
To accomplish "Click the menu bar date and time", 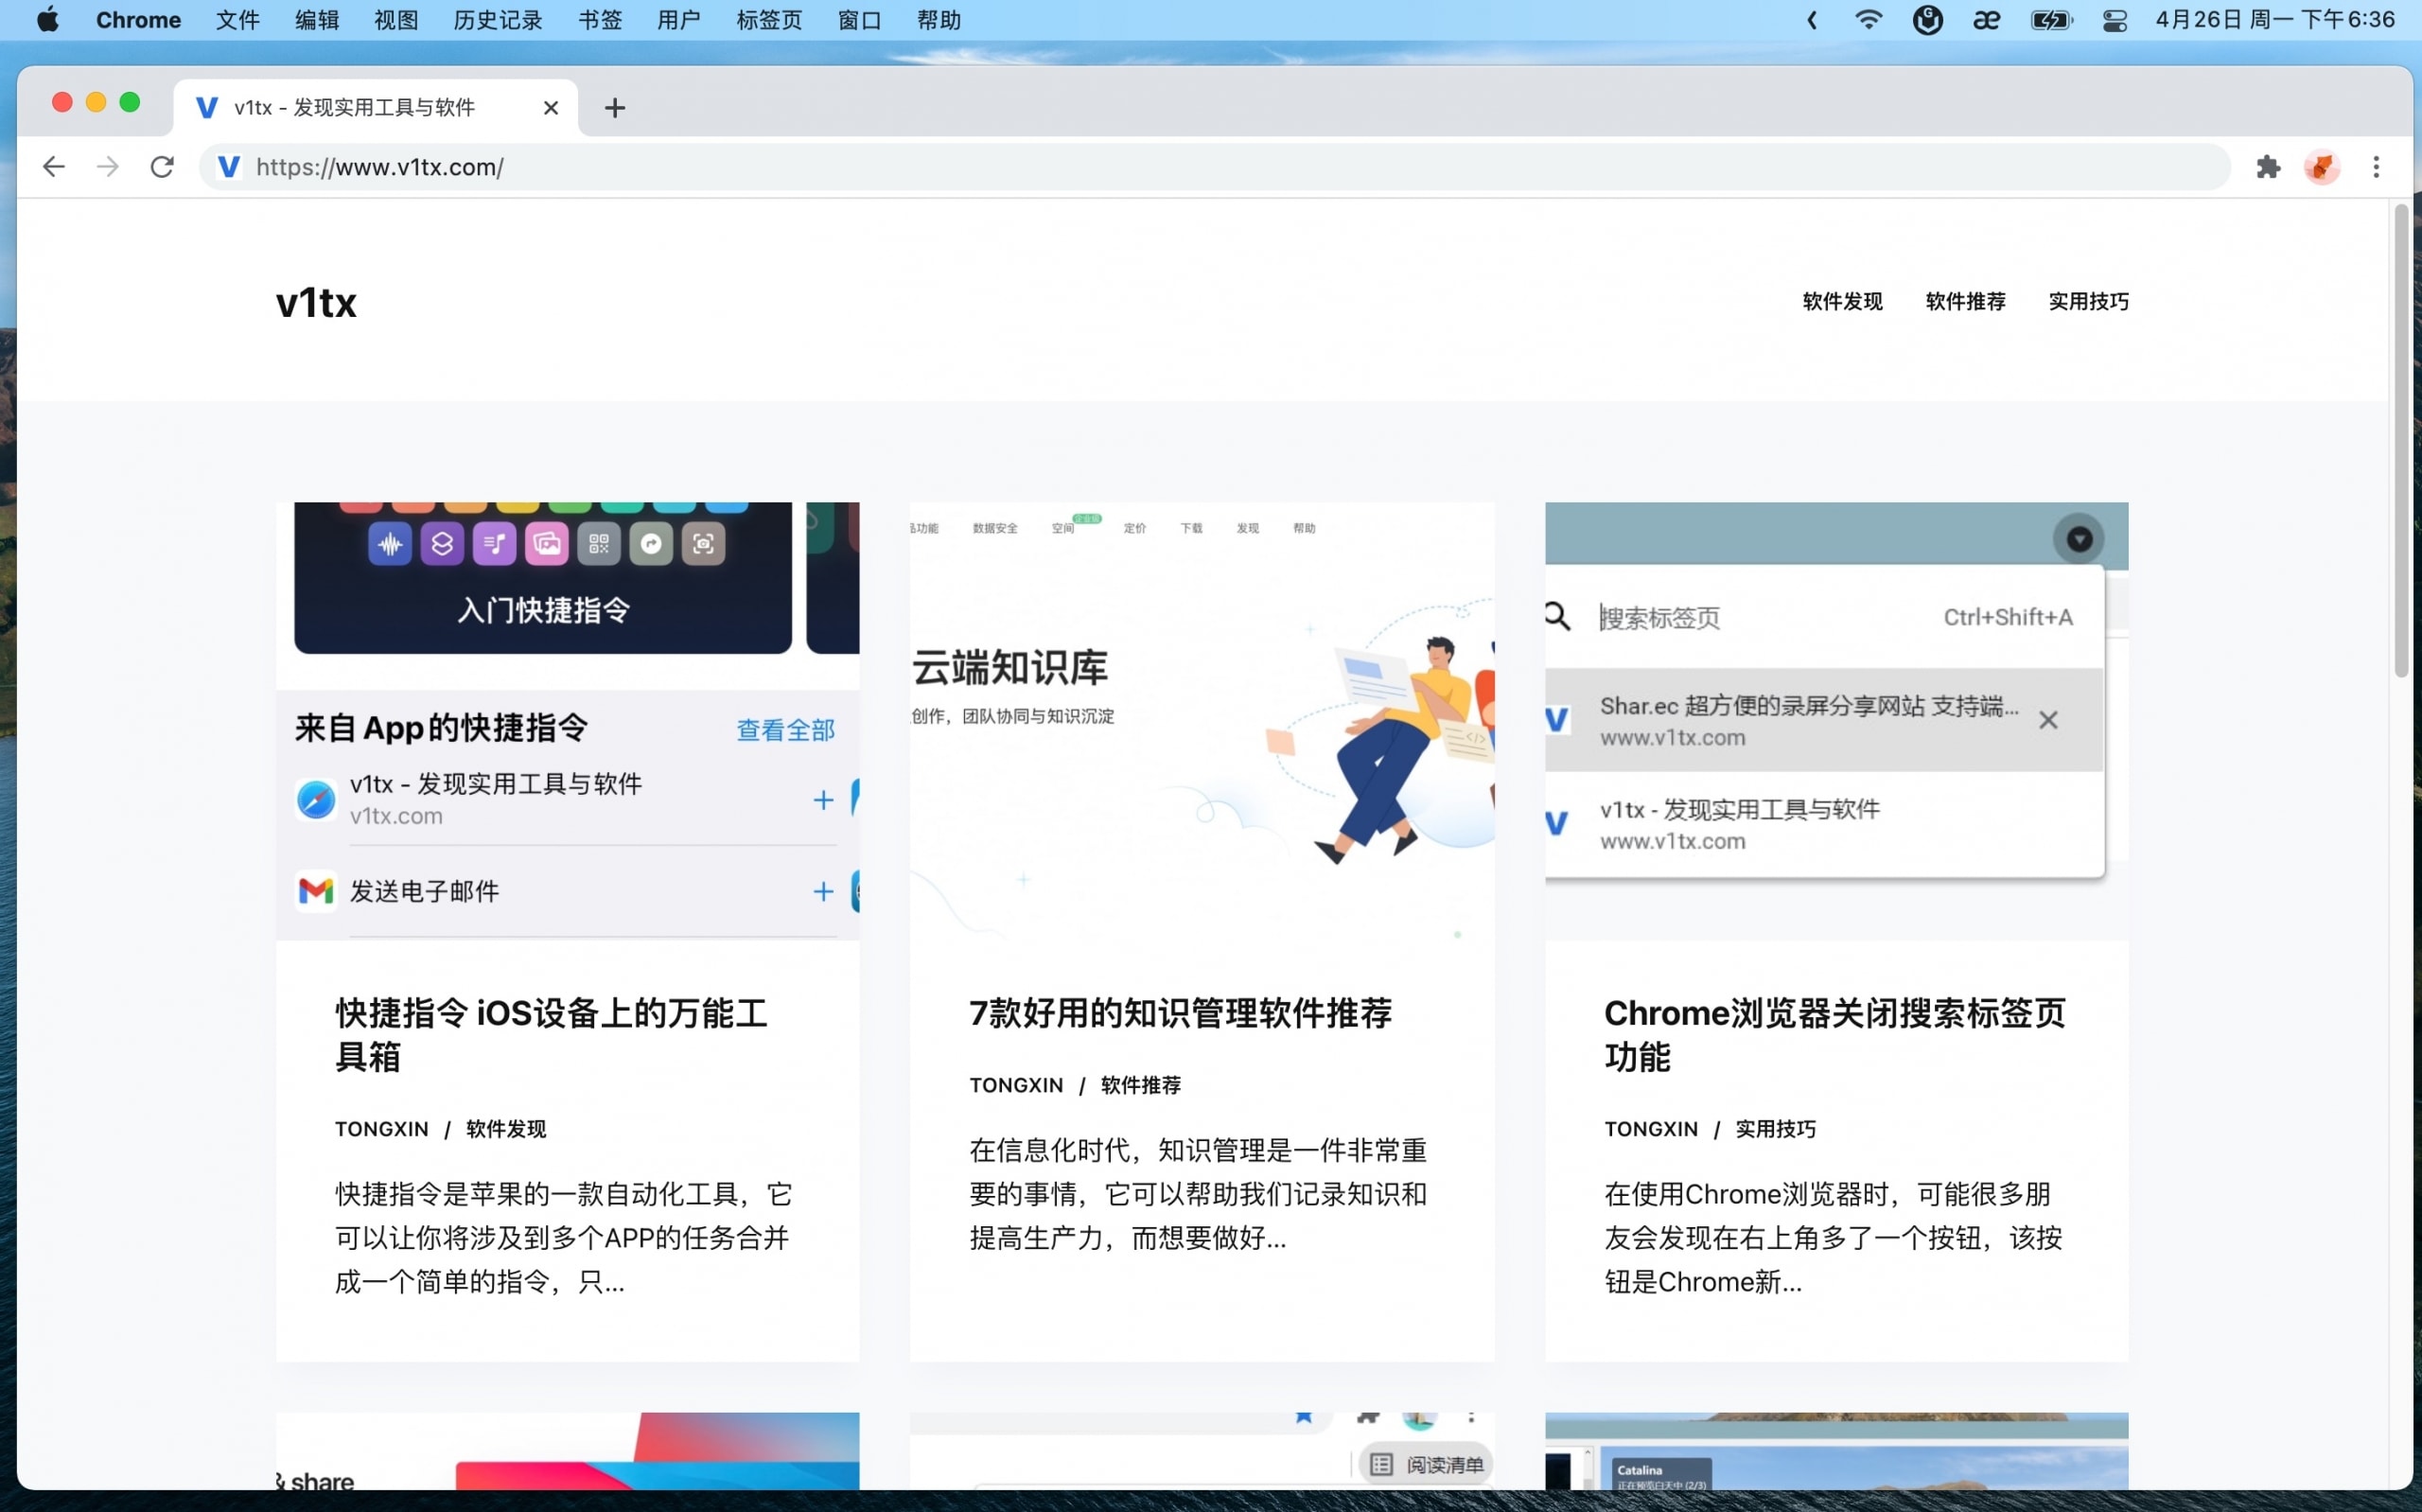I will (2275, 20).
